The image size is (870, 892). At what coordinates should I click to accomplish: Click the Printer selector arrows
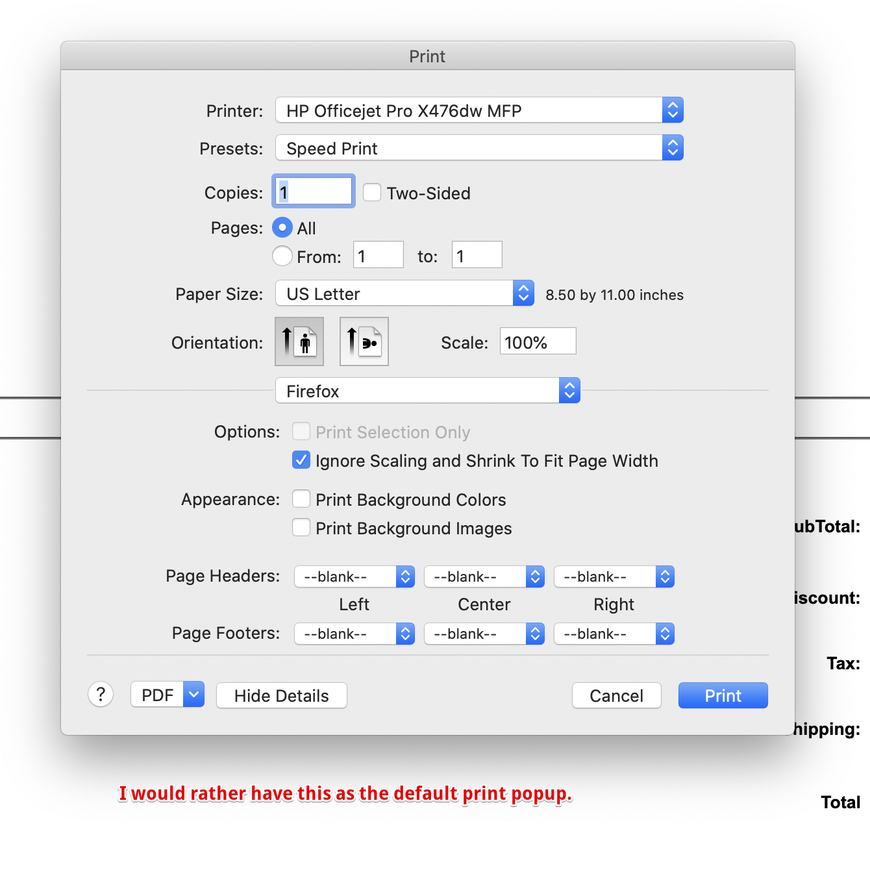coord(673,110)
